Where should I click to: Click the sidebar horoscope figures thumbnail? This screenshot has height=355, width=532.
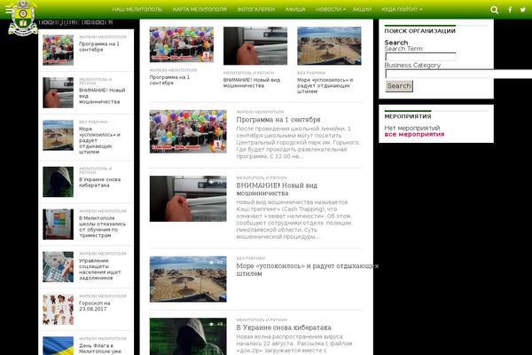58,309
